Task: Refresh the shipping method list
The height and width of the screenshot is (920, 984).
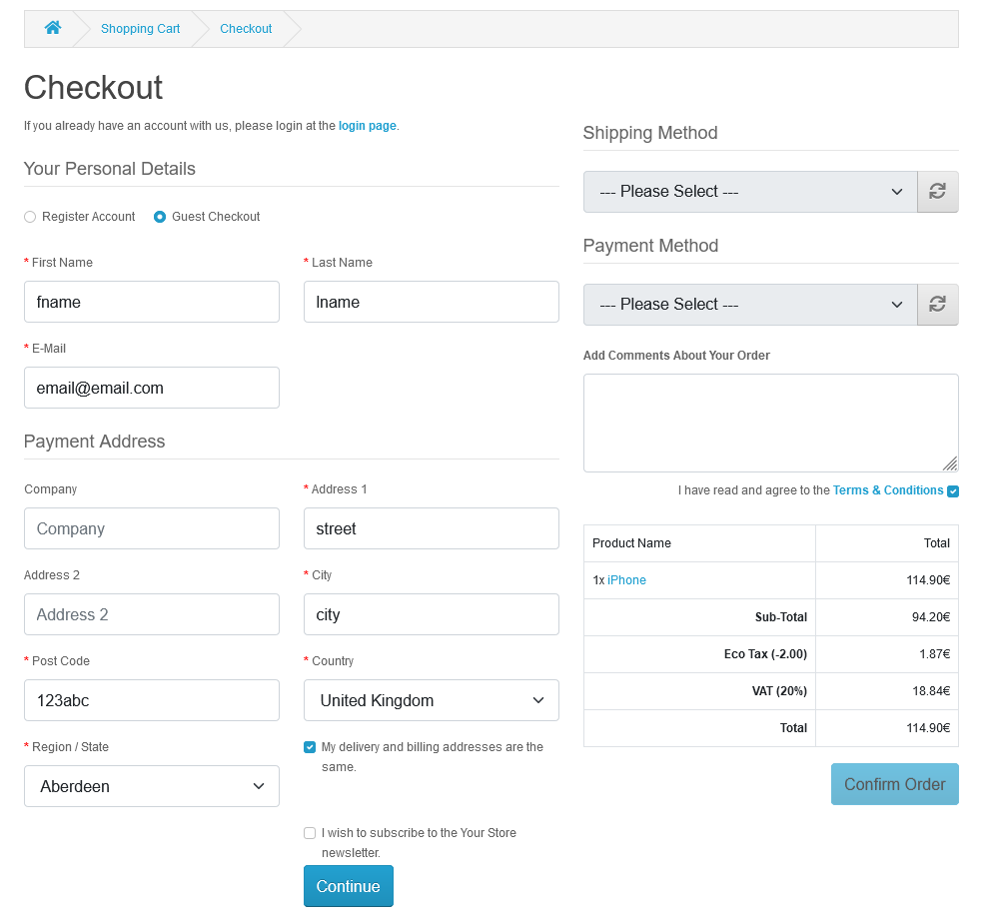Action: point(938,192)
